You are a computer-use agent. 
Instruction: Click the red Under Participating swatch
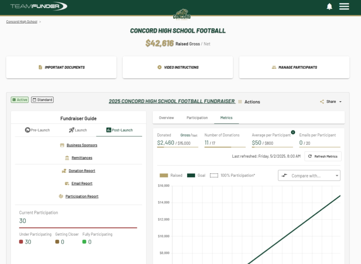pyautogui.click(x=21, y=242)
